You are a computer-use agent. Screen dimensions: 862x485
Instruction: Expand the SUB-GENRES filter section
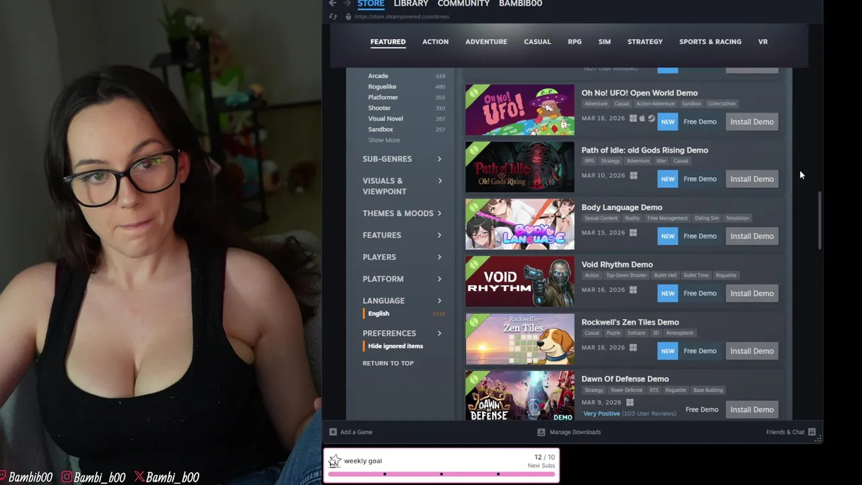pyautogui.click(x=402, y=159)
